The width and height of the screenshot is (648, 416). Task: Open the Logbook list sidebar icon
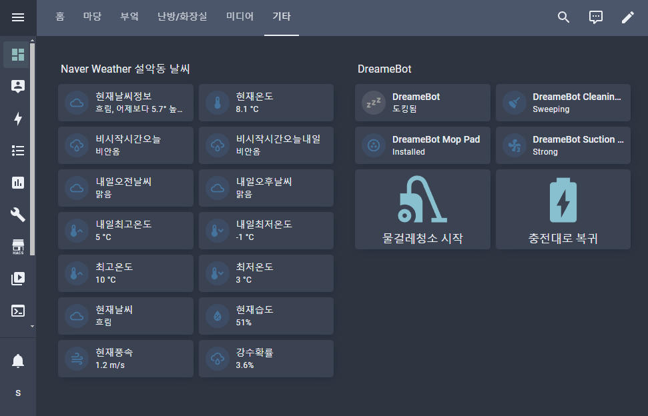click(x=18, y=151)
